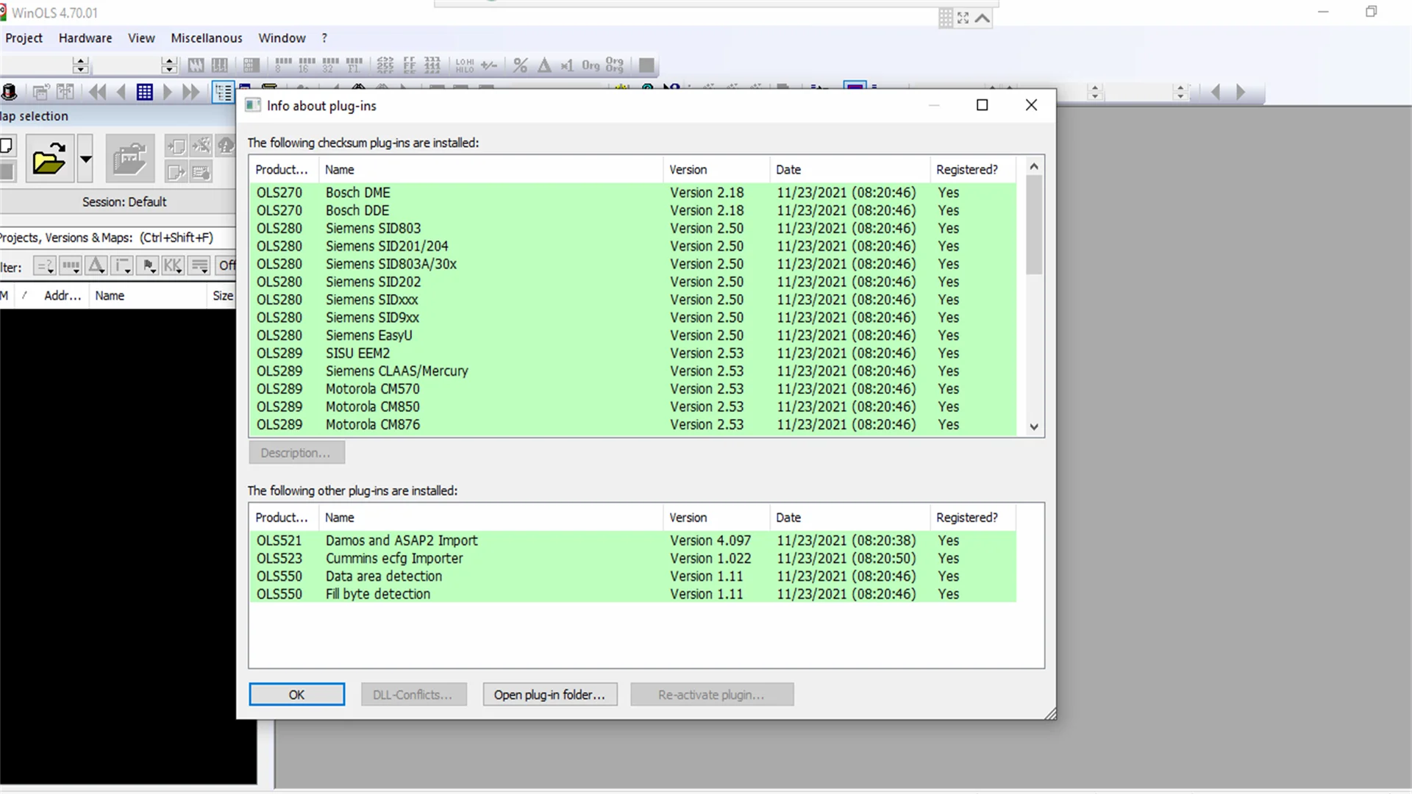Click the LoHi/HiLo byte order icon
Image resolution: width=1412 pixels, height=794 pixels.
(465, 65)
